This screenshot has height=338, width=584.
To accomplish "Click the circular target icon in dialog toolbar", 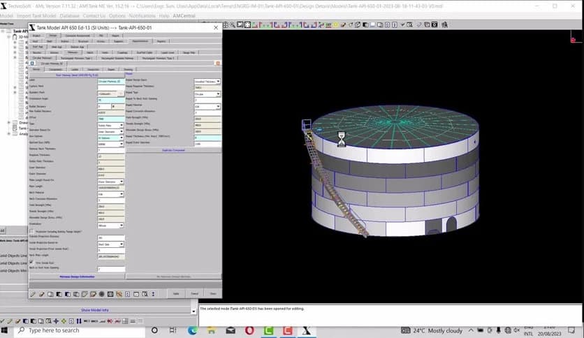I will click(103, 294).
